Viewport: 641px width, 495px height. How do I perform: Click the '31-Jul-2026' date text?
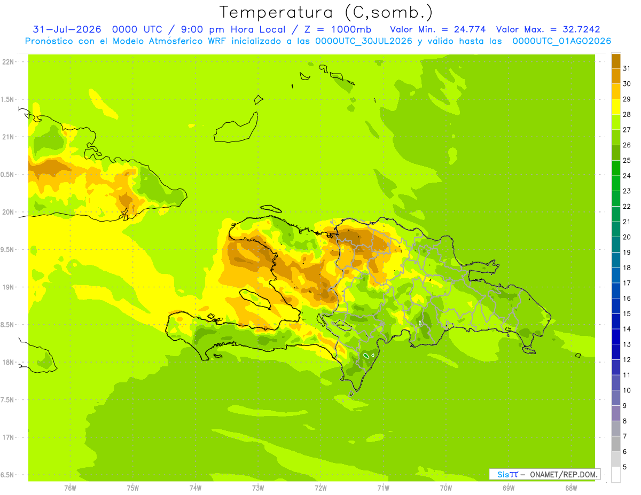coord(66,29)
